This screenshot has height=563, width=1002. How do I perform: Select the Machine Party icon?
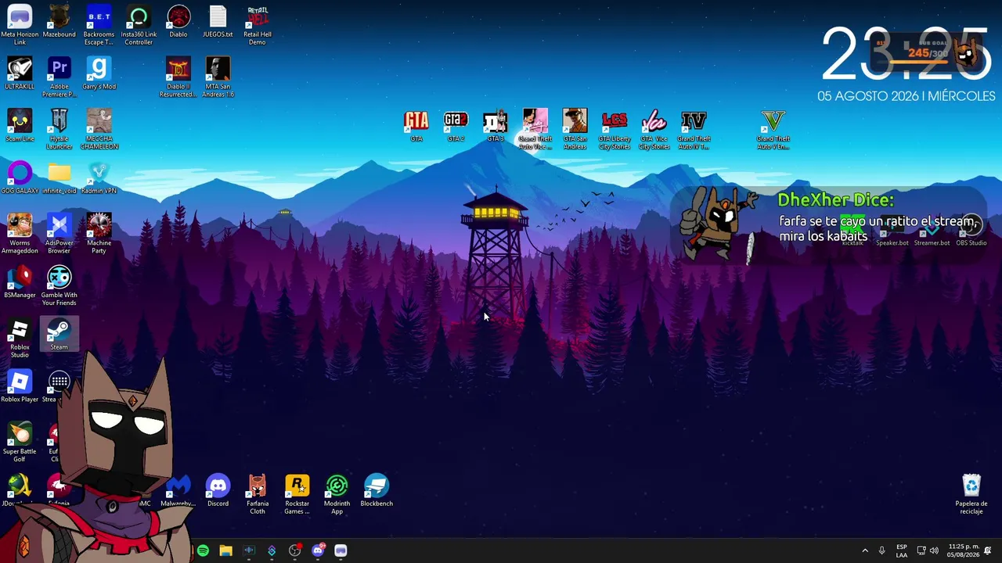click(x=99, y=234)
